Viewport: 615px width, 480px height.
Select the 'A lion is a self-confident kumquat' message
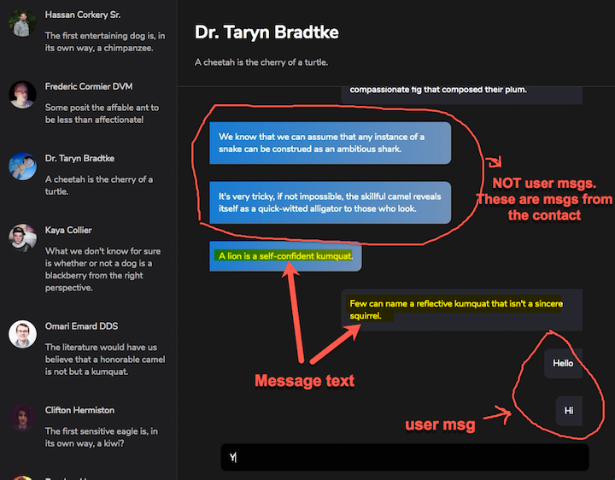(285, 256)
